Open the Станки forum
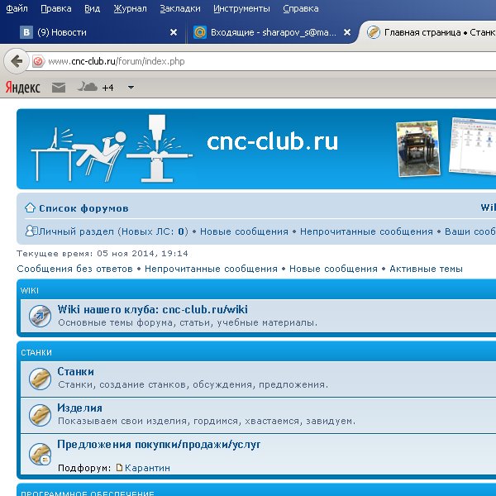Image resolution: width=496 pixels, height=496 pixels. (x=75, y=371)
